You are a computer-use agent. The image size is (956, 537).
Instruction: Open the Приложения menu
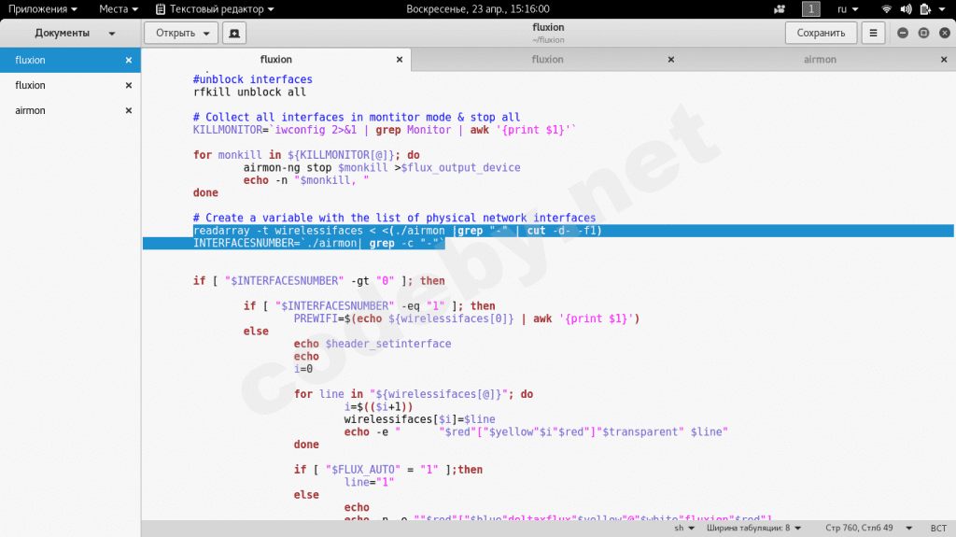44,8
